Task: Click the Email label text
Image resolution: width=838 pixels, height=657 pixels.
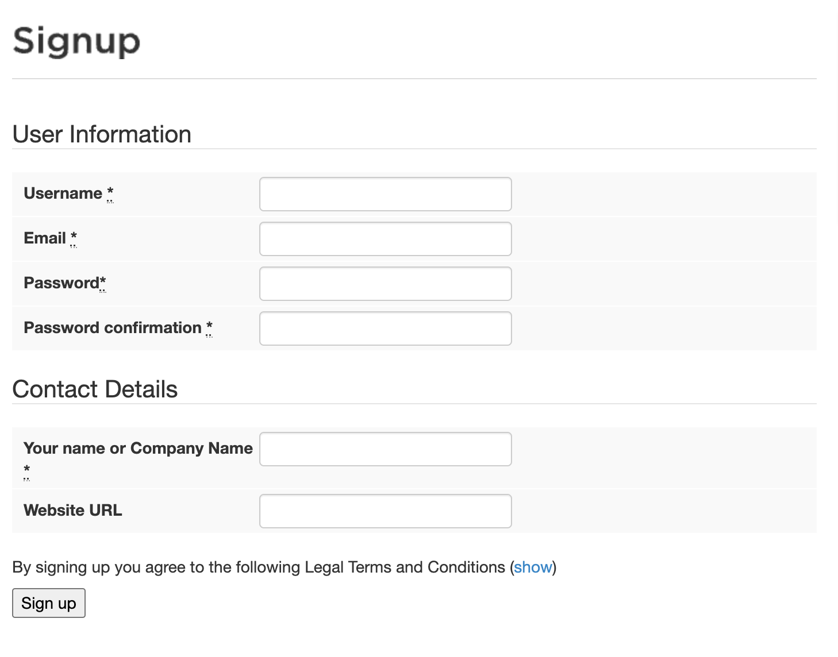Action: click(x=45, y=238)
